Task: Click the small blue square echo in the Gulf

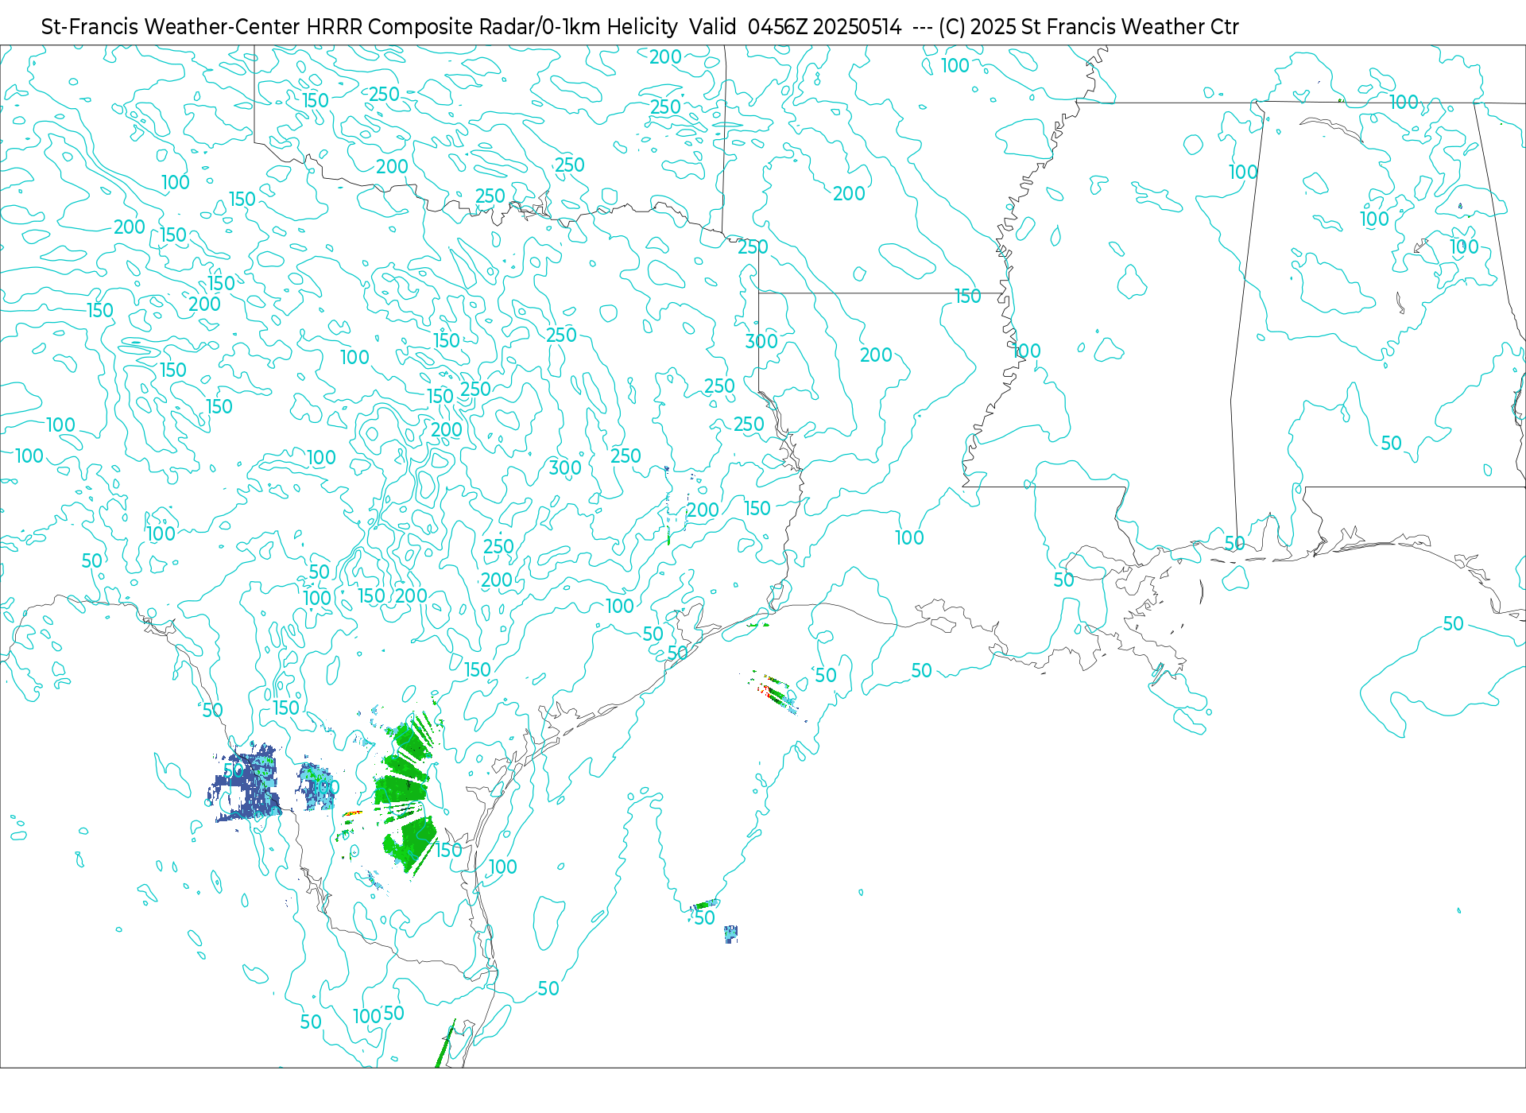Action: [731, 934]
